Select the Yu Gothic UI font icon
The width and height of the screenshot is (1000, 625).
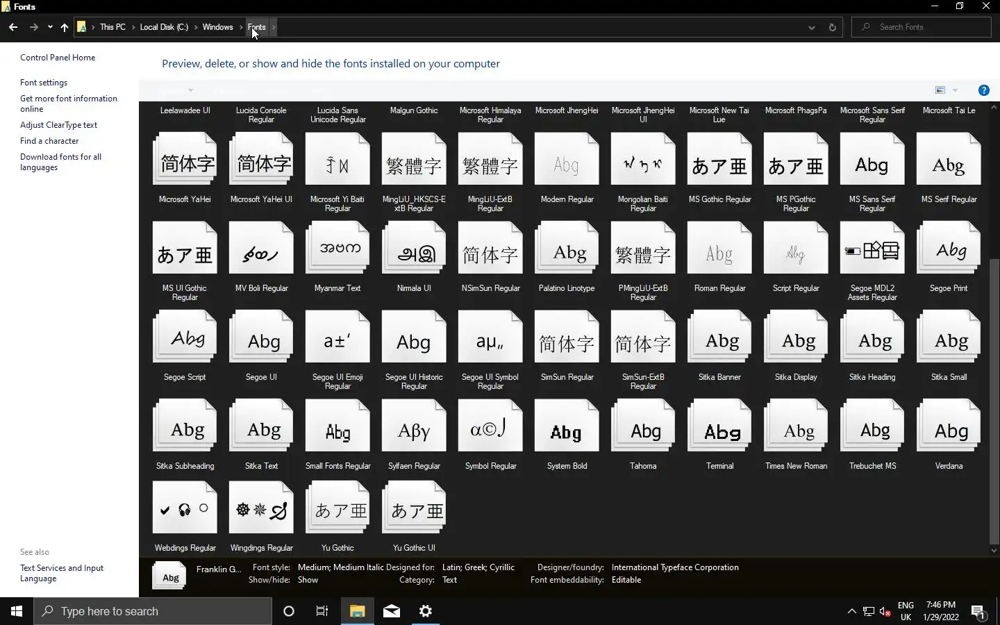pyautogui.click(x=414, y=508)
